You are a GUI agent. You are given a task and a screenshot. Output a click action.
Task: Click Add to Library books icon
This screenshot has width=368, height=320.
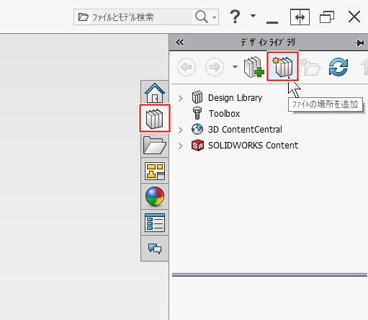point(253,67)
